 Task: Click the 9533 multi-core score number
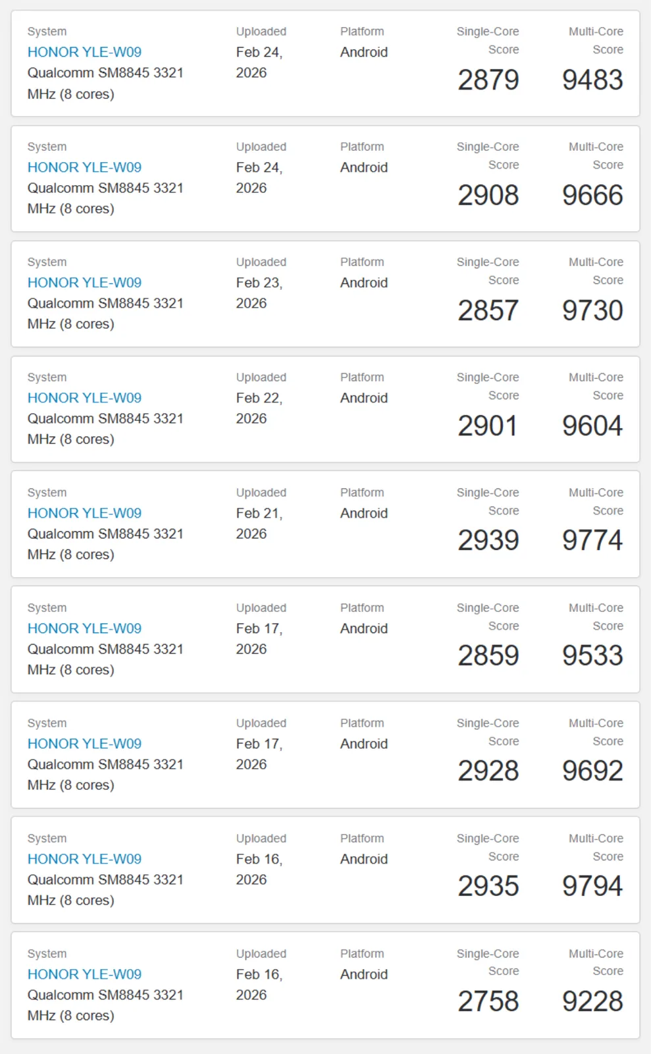point(592,656)
